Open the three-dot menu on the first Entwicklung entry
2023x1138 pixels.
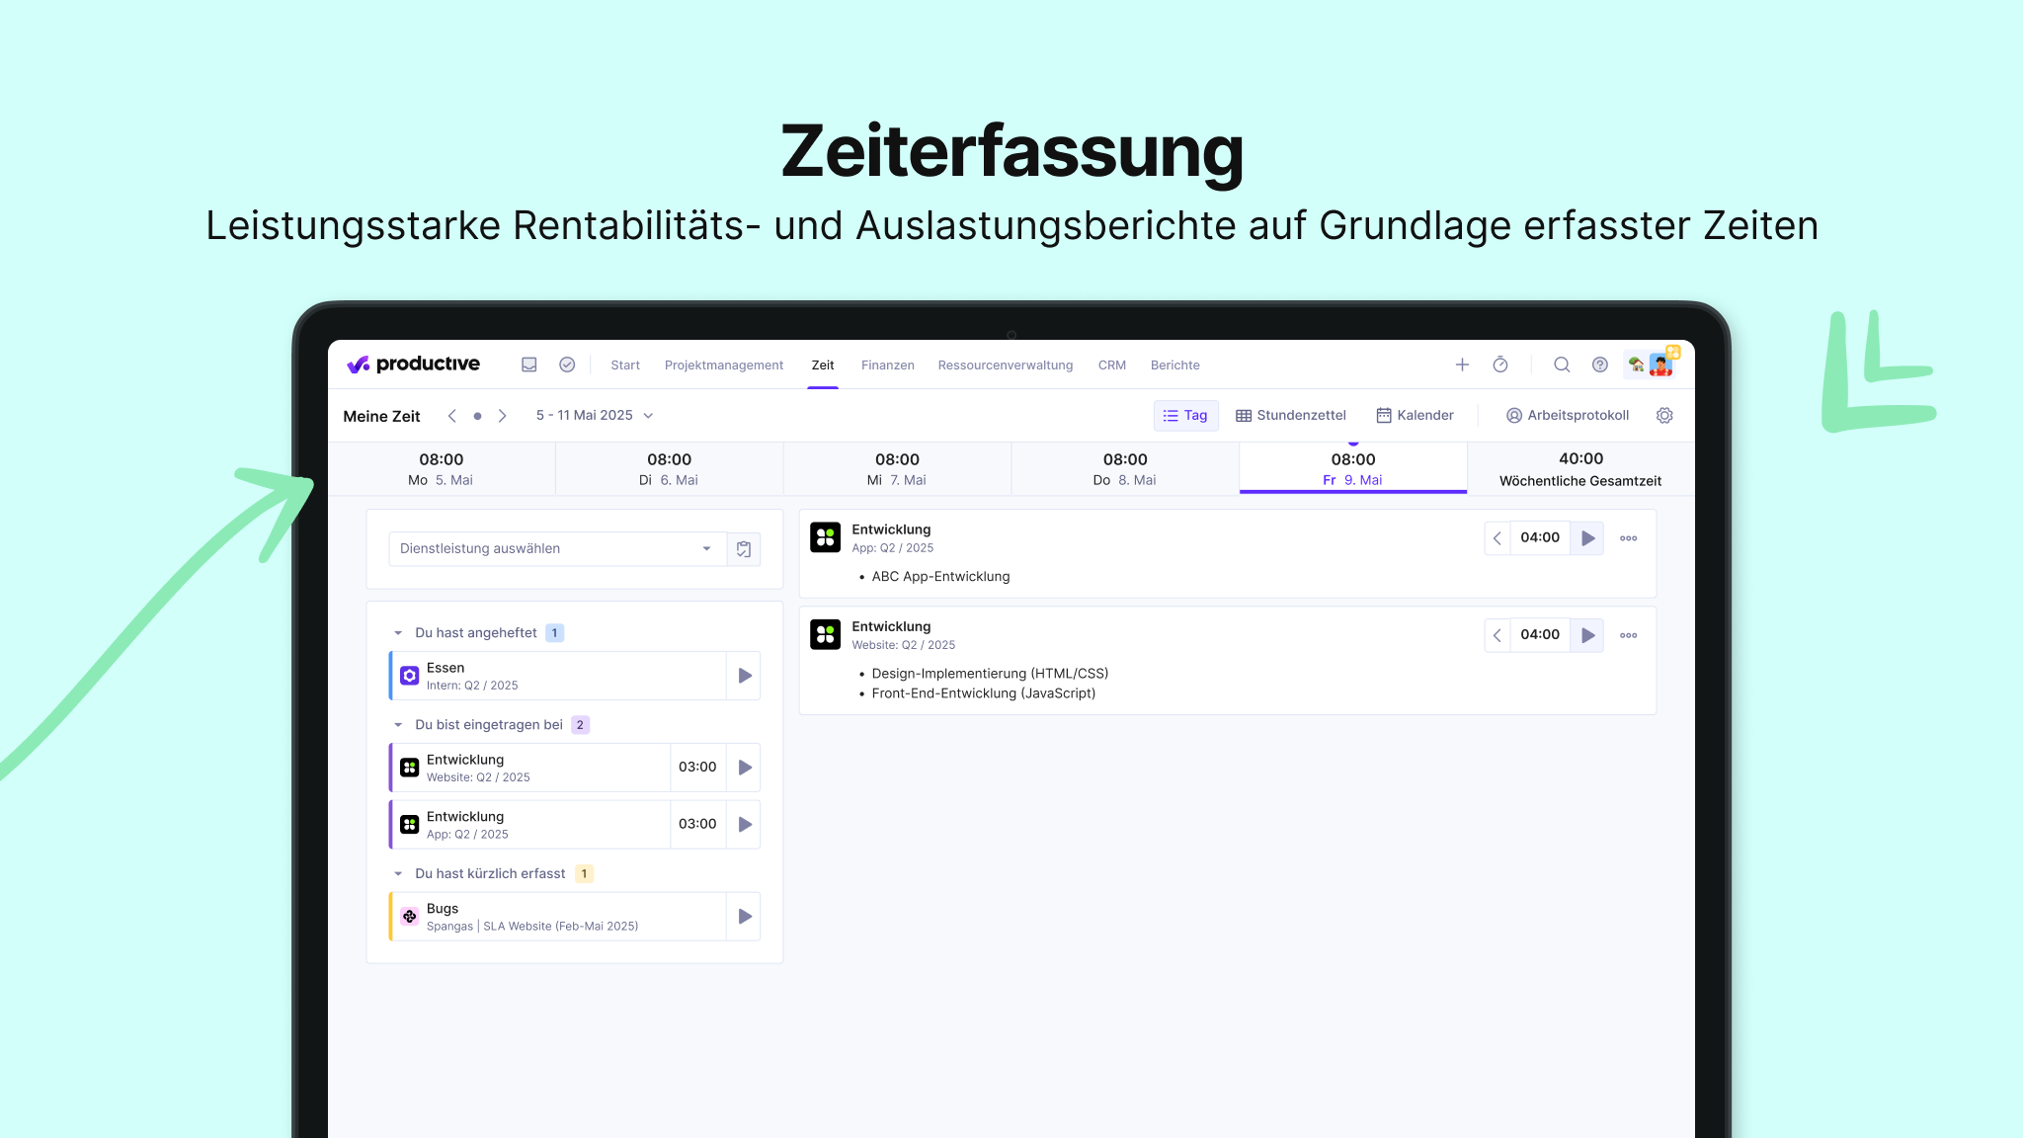[1628, 538]
